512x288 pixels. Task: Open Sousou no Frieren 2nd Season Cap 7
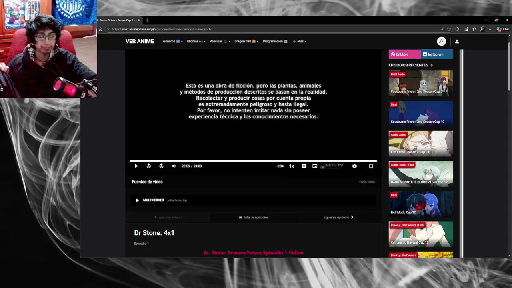click(421, 84)
